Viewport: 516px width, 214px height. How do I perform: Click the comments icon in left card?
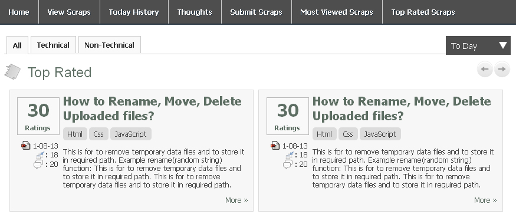click(38, 164)
